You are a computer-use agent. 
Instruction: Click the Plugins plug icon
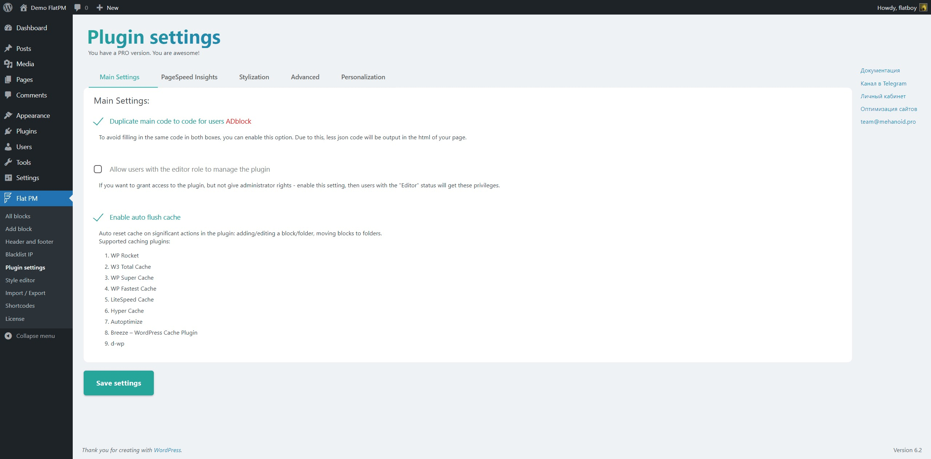8,131
